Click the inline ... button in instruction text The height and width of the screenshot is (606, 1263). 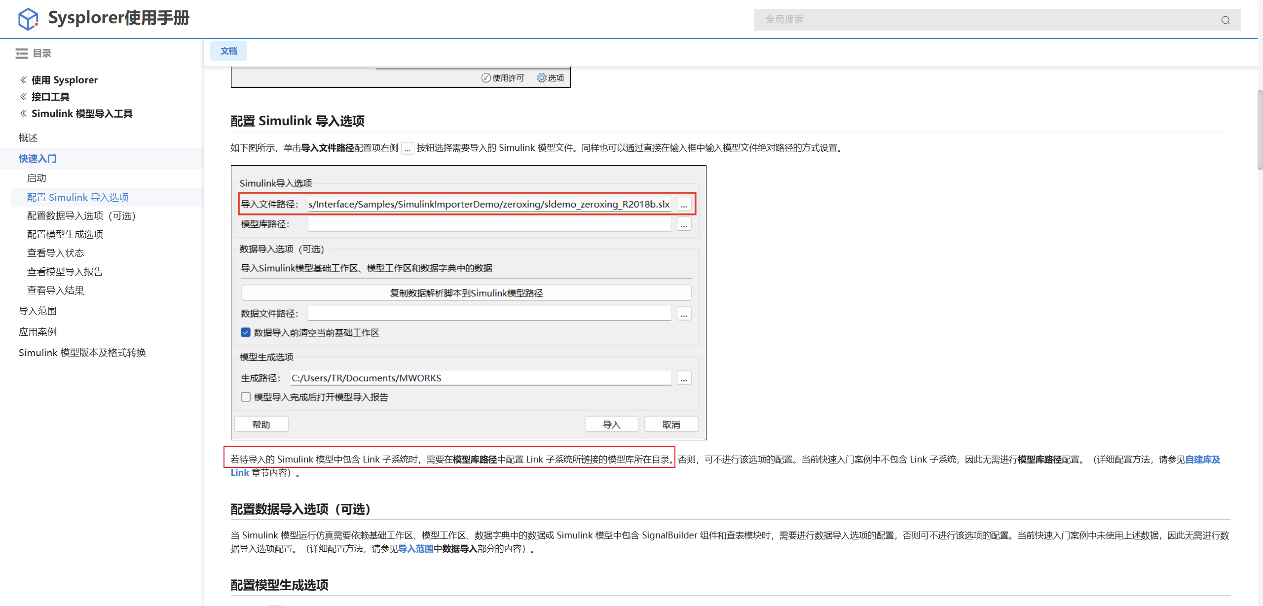click(408, 148)
